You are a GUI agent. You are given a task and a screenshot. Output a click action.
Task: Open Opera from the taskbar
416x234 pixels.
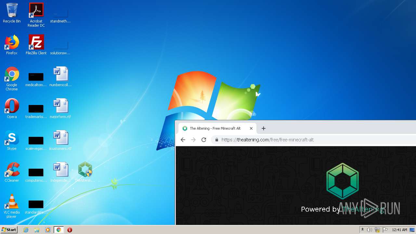(x=70, y=230)
